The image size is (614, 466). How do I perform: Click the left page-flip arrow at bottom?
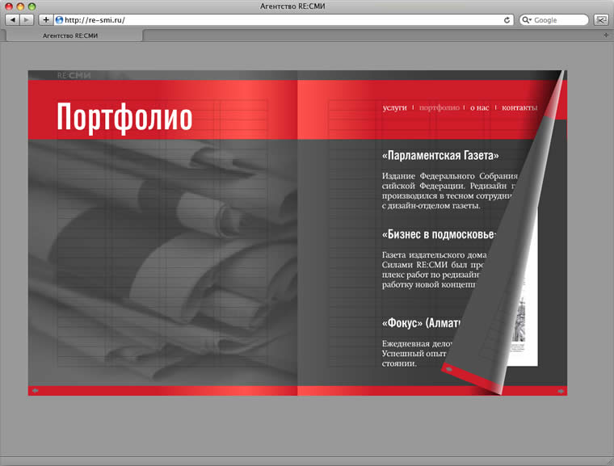tap(35, 391)
